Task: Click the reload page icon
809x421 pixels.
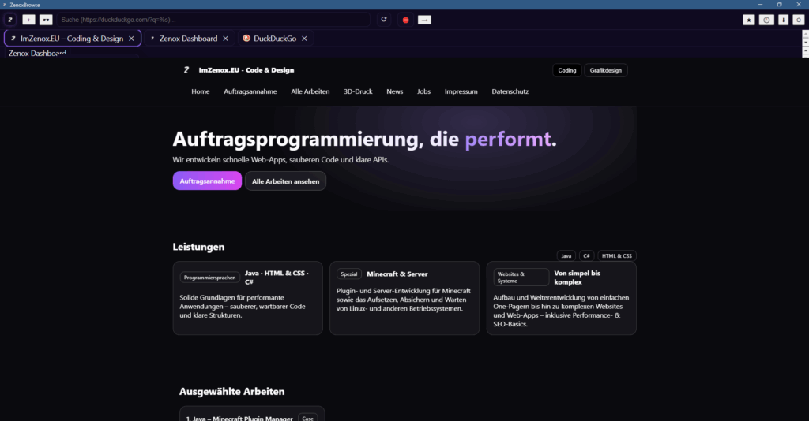Action: coord(384,20)
